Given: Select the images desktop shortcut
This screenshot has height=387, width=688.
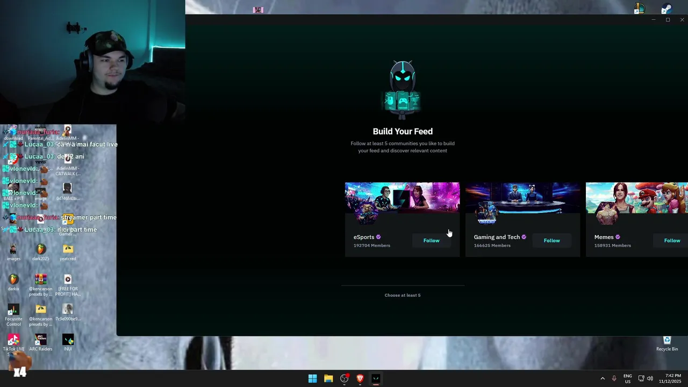Looking at the screenshot, I should [x=13, y=252].
